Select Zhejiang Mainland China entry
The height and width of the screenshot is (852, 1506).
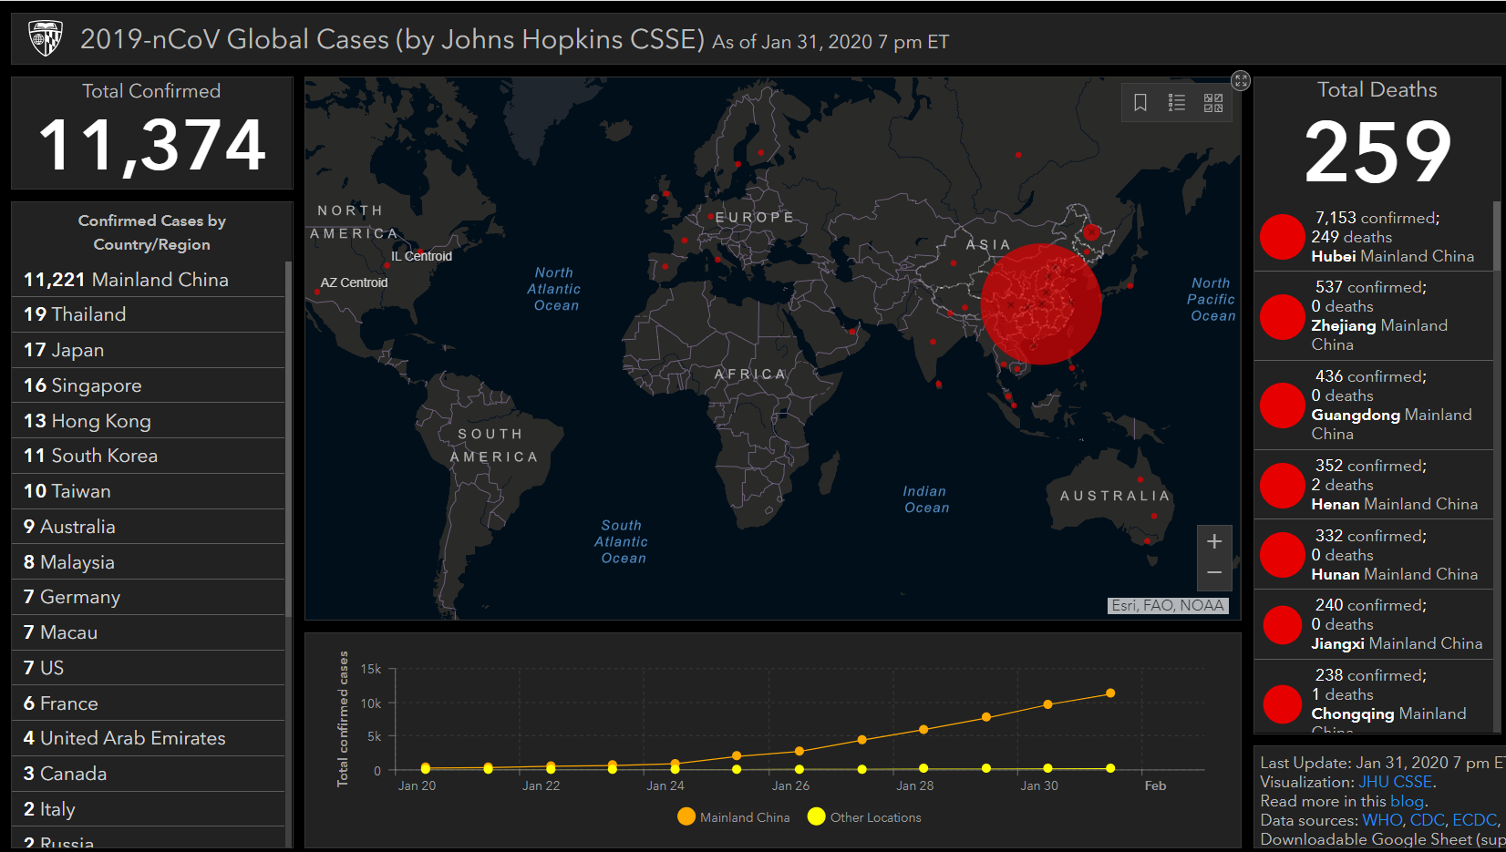tap(1373, 316)
